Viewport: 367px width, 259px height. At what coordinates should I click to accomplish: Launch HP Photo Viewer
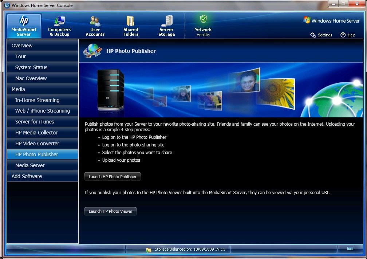point(110,211)
